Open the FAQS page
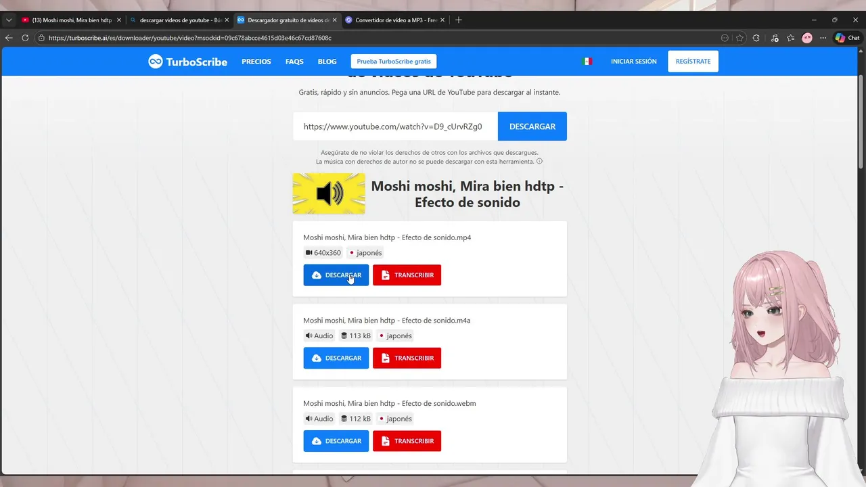 [x=294, y=62]
